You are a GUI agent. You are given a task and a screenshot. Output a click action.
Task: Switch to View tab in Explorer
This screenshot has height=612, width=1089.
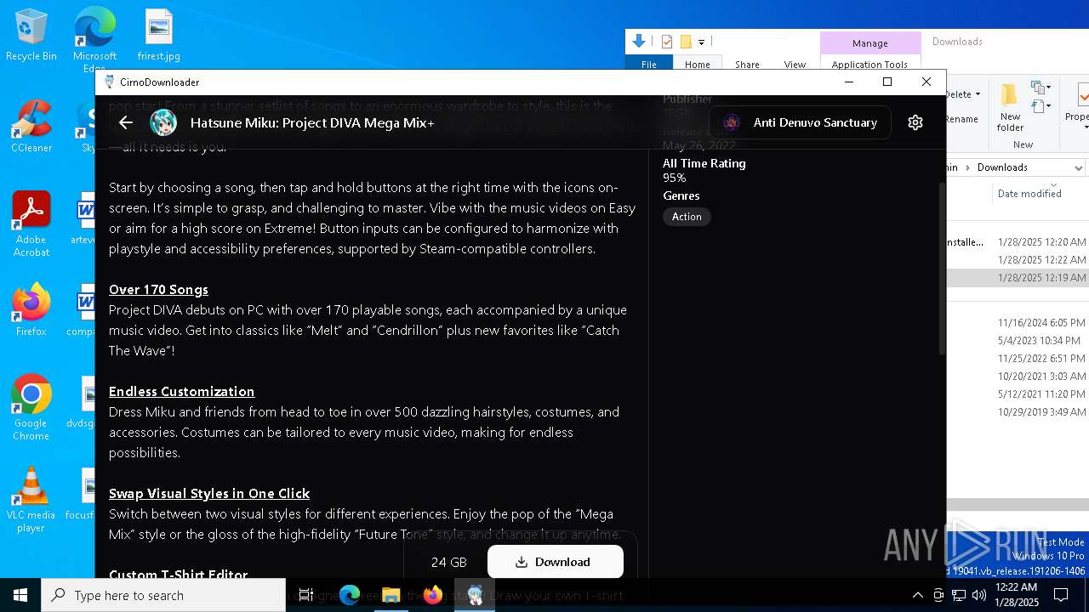pos(795,65)
